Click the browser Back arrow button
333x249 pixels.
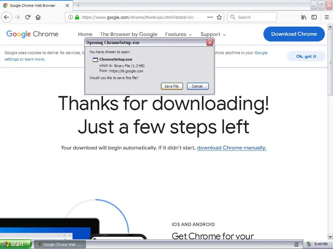(x=7, y=17)
